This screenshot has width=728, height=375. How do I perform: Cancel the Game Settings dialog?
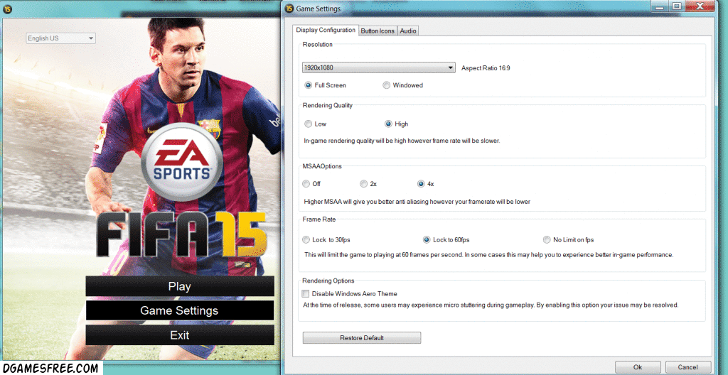(x=687, y=367)
